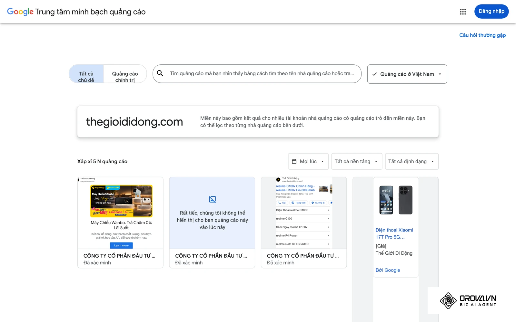Expand the Tất cả định dạng format filter

(x=412, y=161)
